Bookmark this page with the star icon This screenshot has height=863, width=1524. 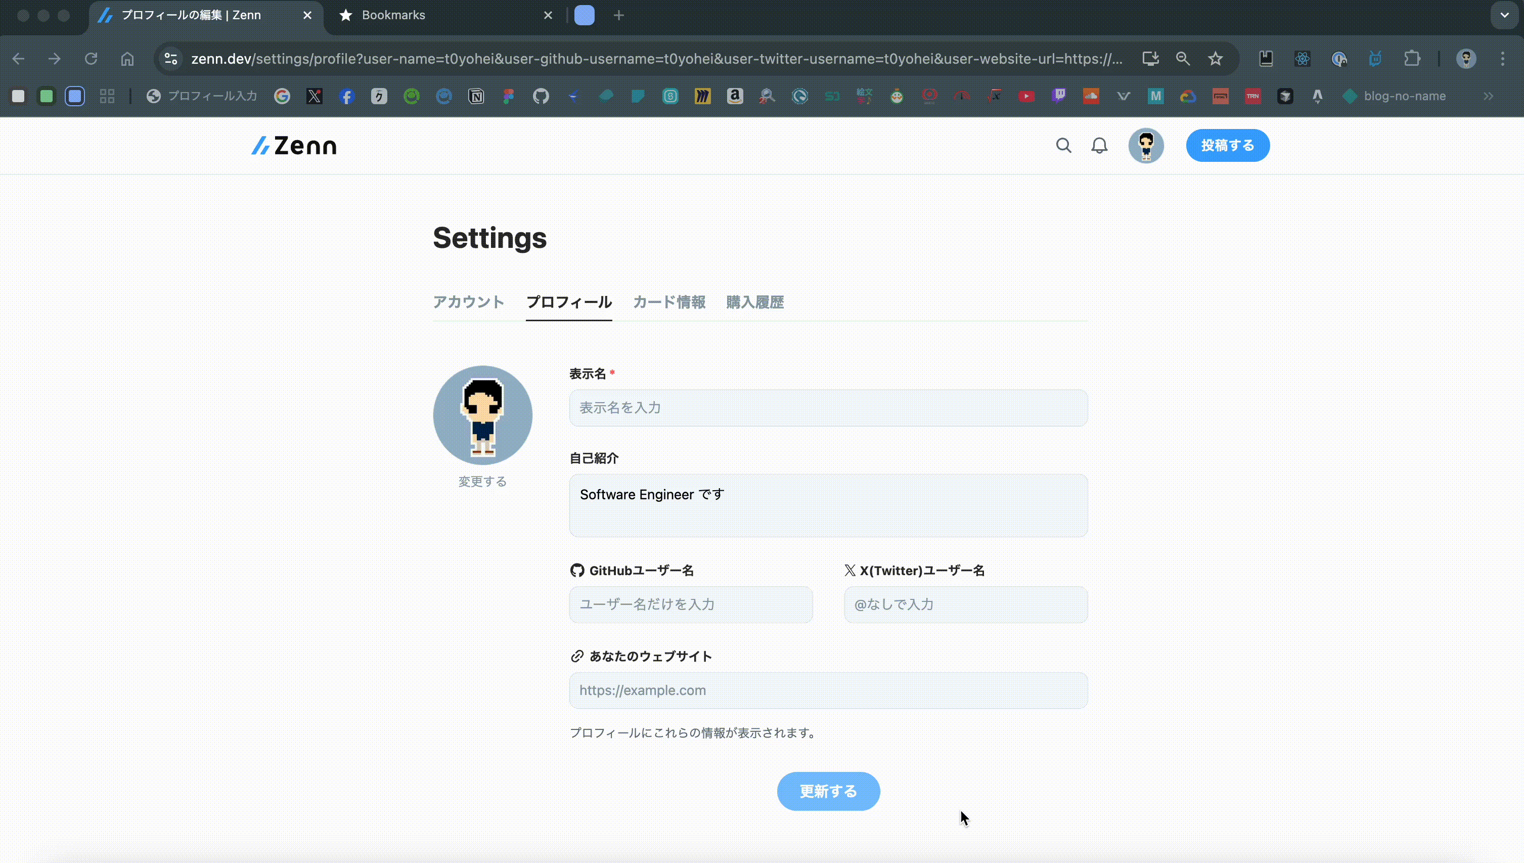[x=1216, y=59]
